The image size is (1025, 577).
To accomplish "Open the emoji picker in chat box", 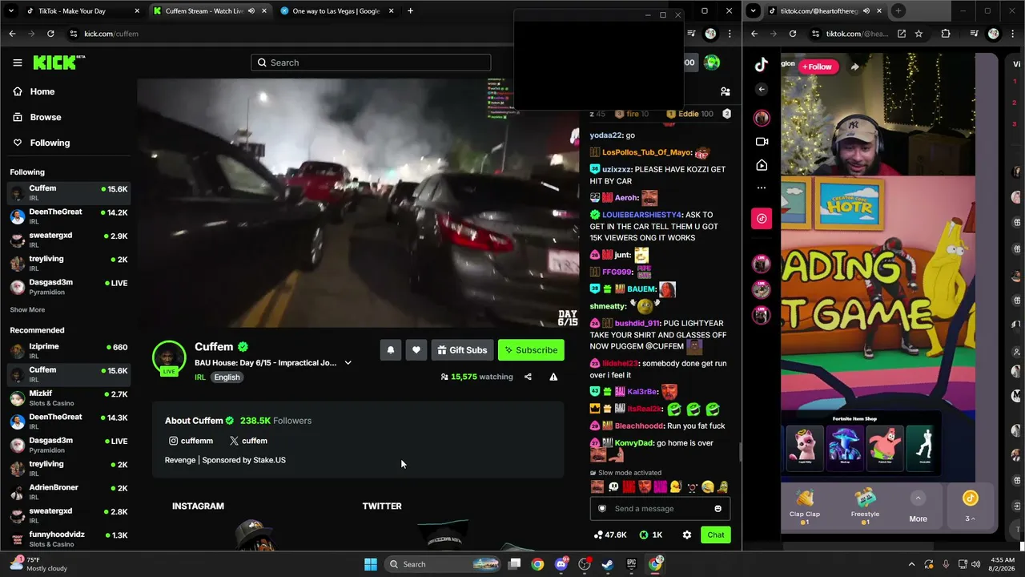I will click(x=717, y=509).
